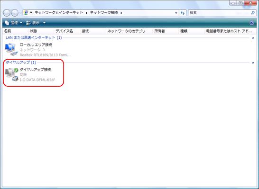Click the address bar location icon
The image size is (259, 189).
26,12
